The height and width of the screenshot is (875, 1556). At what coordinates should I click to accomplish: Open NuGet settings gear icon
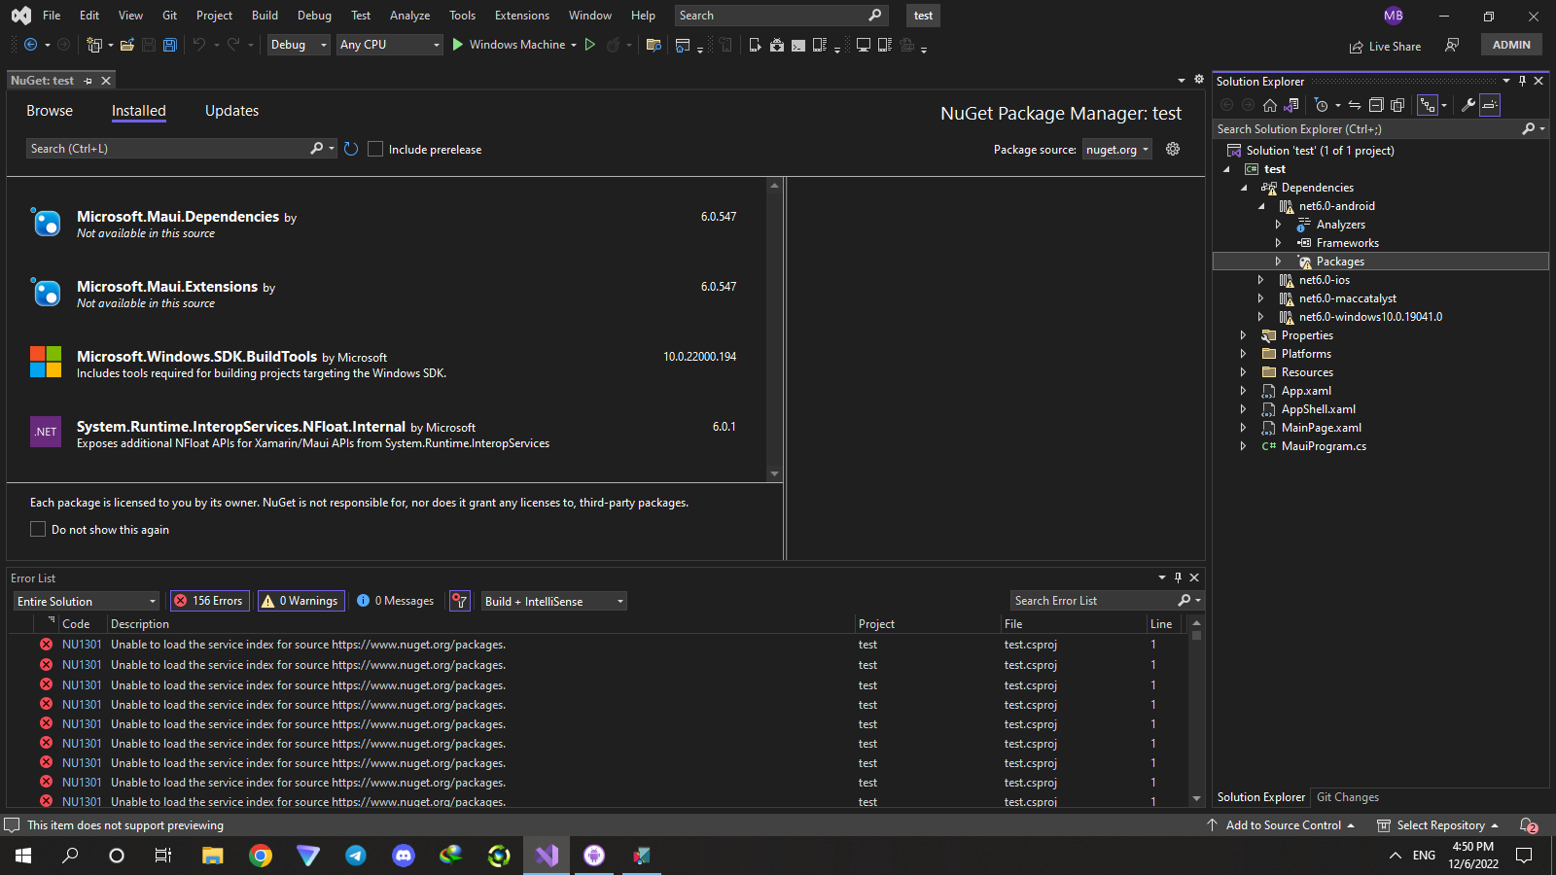(1173, 149)
